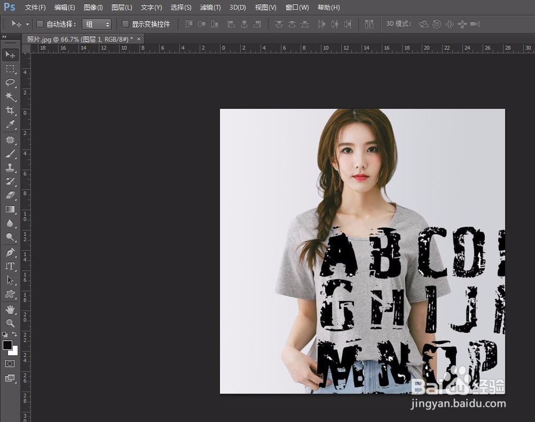Select the Magic Wand tool
The image size is (535, 422).
point(10,96)
